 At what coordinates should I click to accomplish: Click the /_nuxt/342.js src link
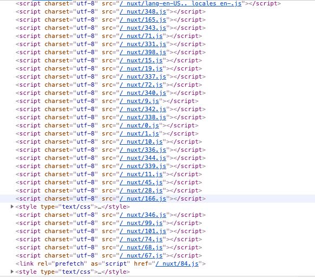pos(143,109)
